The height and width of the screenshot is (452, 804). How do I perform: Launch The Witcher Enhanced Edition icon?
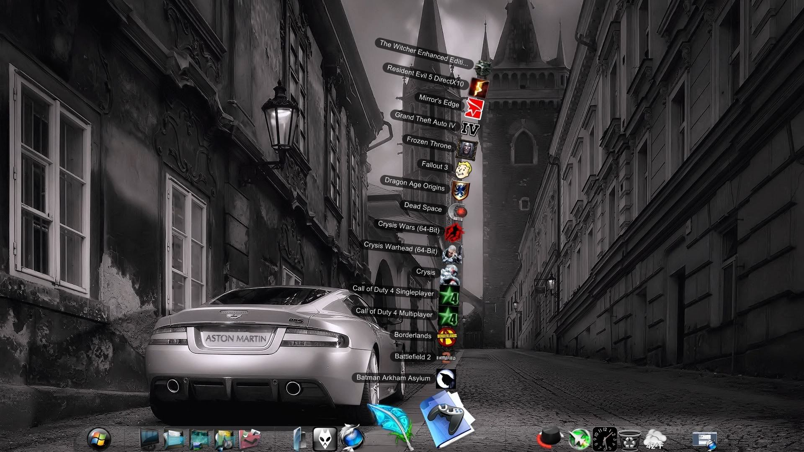tap(483, 67)
